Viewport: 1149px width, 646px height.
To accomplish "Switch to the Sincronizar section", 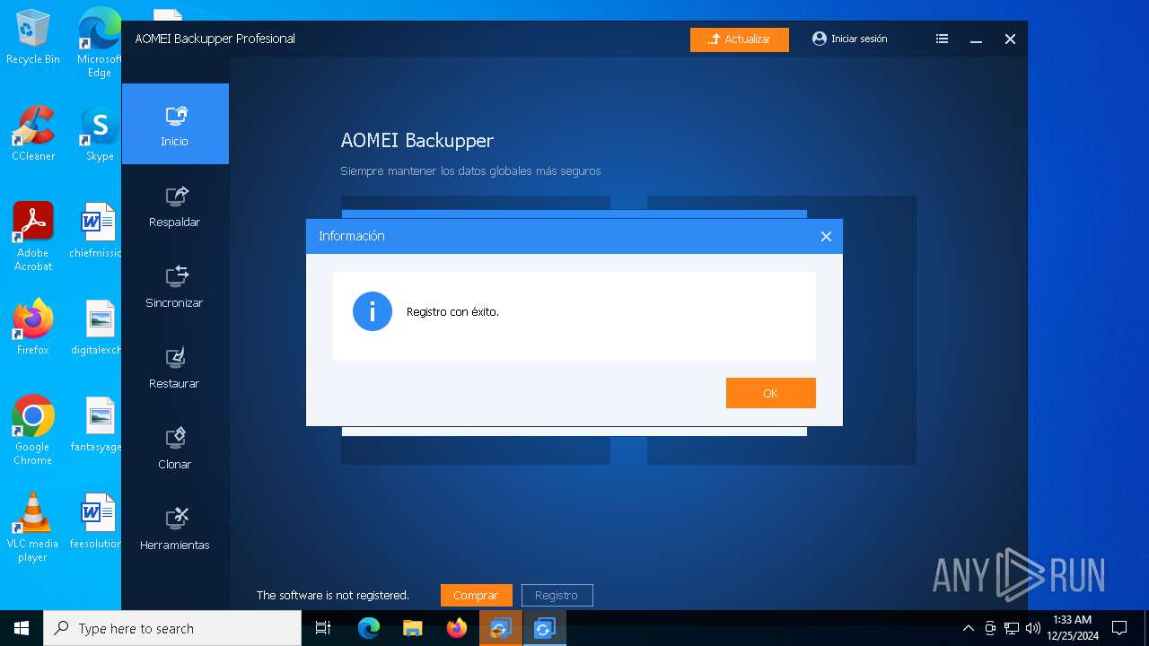I will pyautogui.click(x=175, y=285).
